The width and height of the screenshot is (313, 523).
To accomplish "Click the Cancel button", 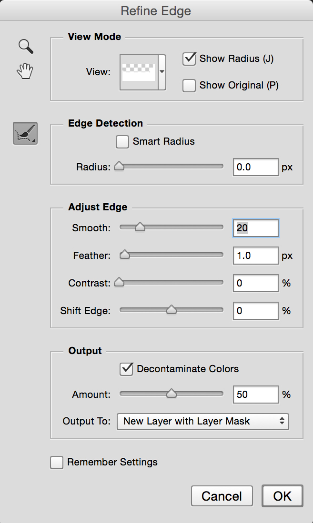I will (x=222, y=496).
